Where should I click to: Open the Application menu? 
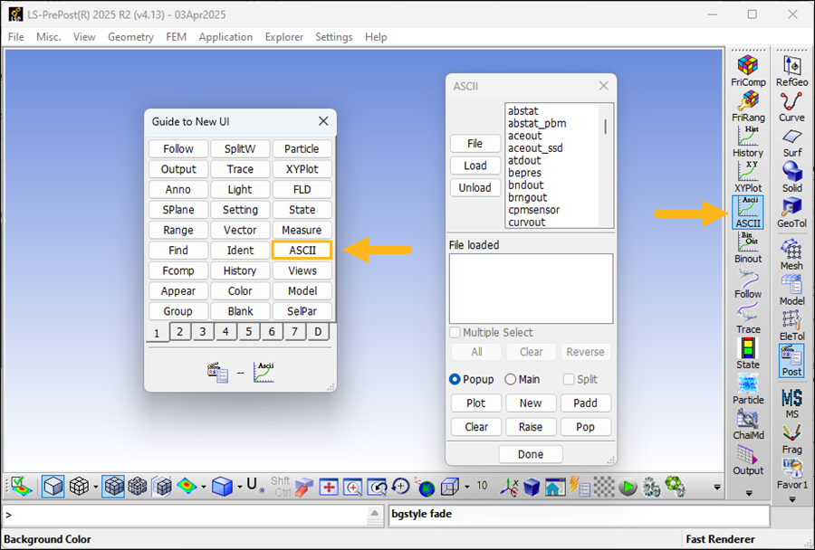click(x=225, y=37)
